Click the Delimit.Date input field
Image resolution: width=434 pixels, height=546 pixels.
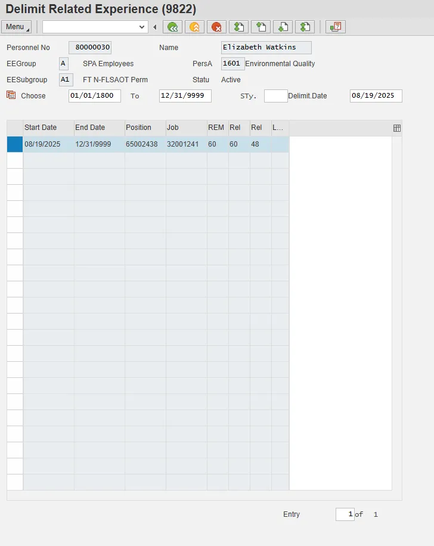(376, 96)
